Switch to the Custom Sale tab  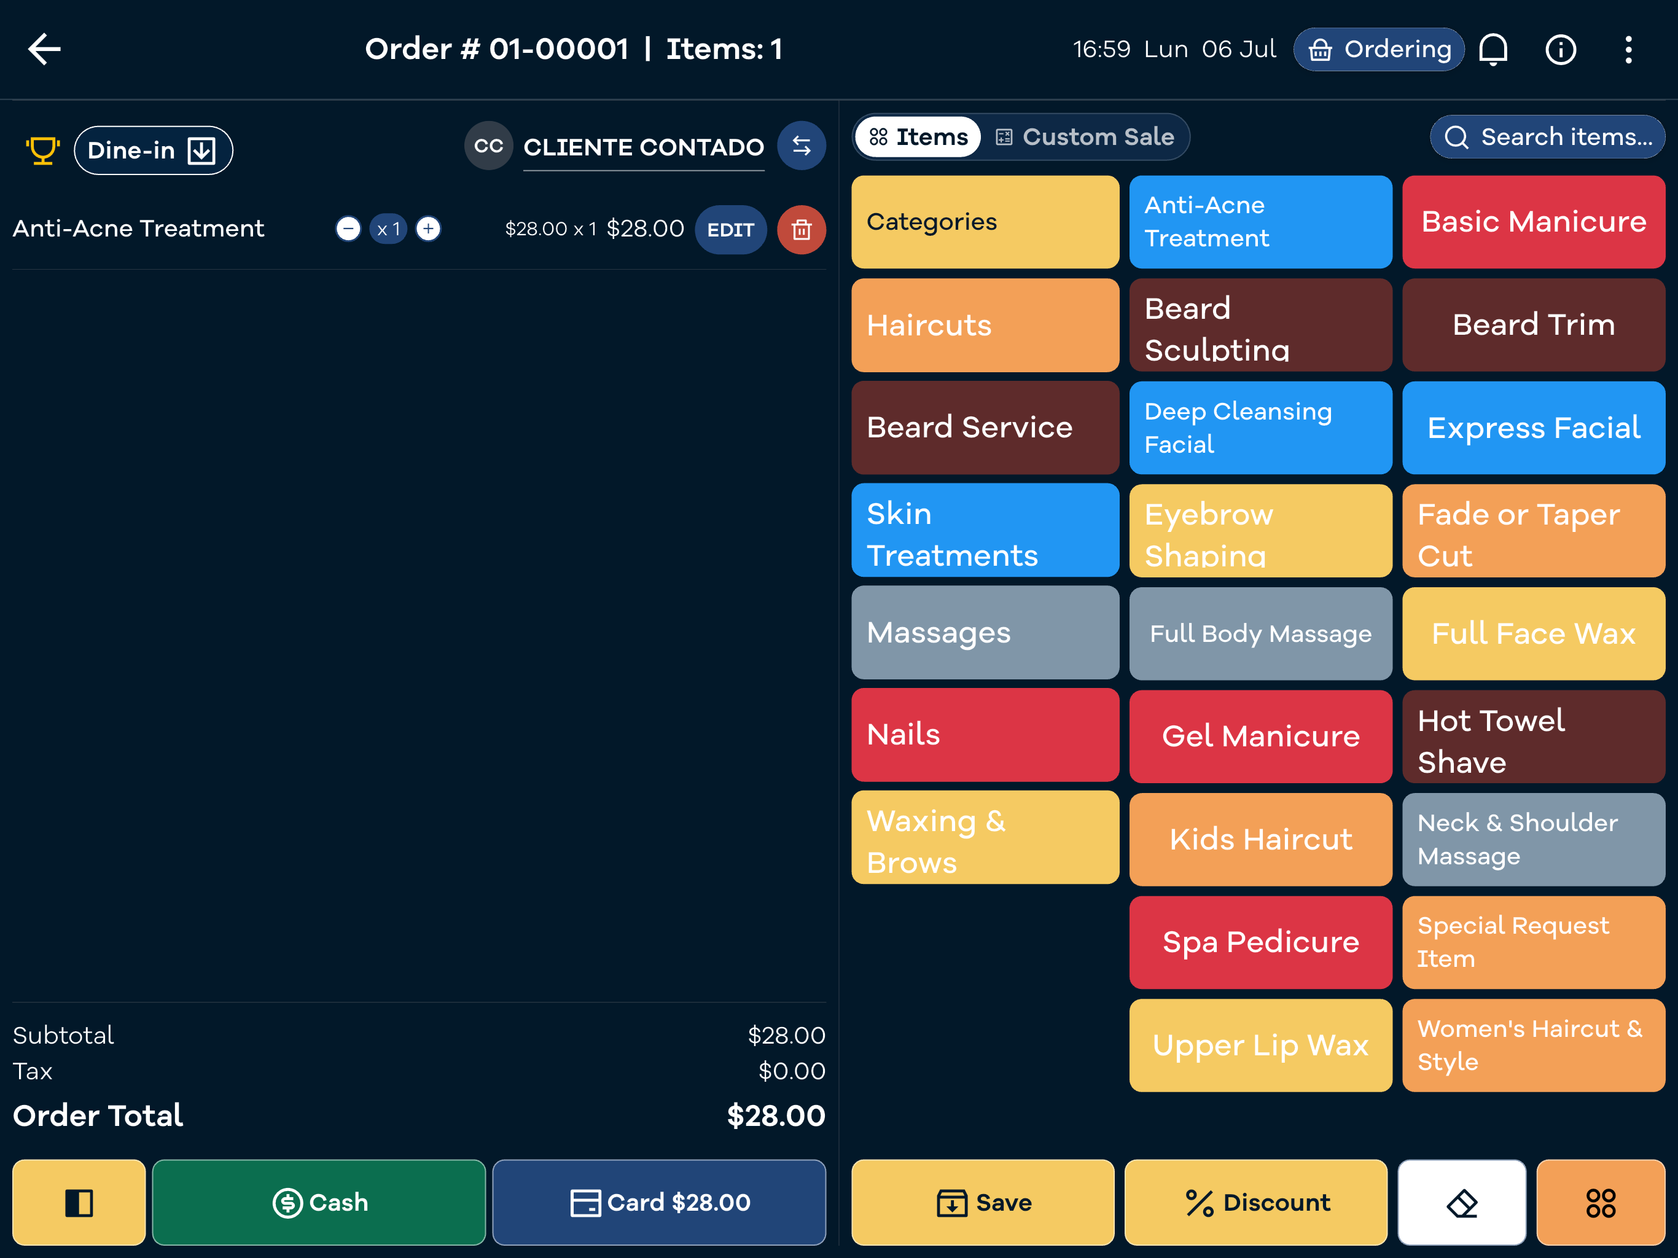tap(1085, 136)
